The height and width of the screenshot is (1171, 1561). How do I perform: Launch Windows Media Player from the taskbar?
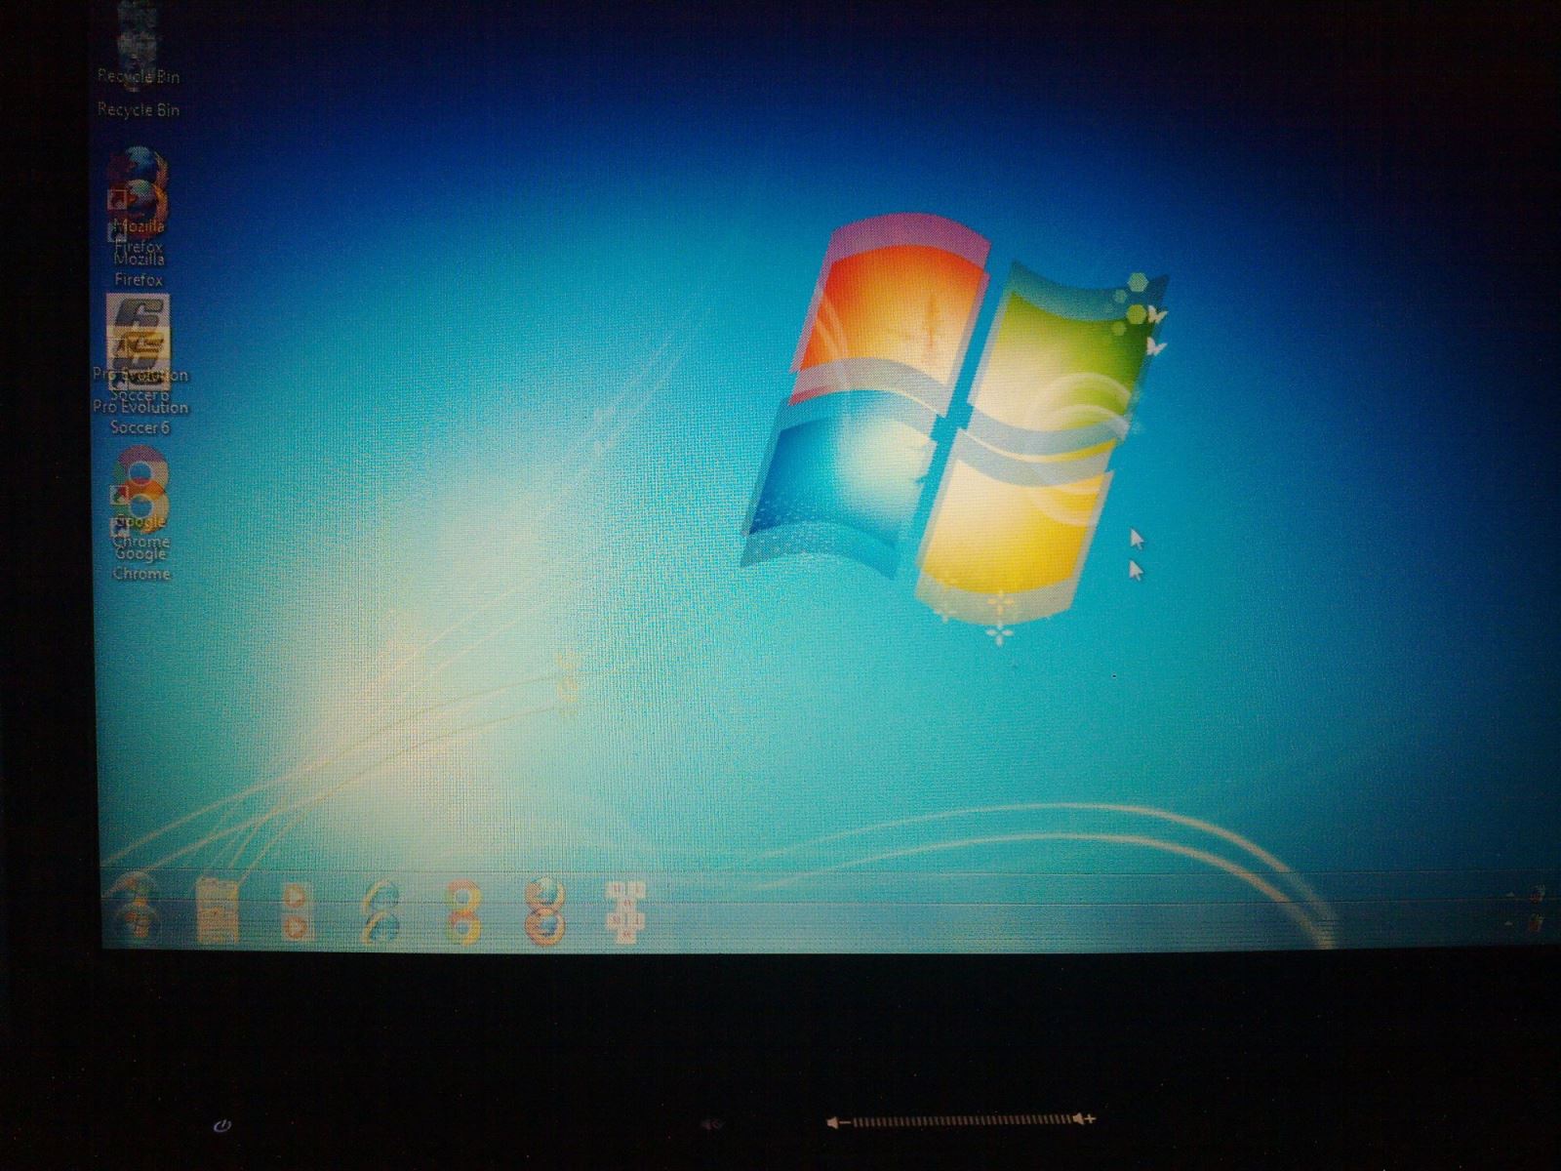click(297, 909)
